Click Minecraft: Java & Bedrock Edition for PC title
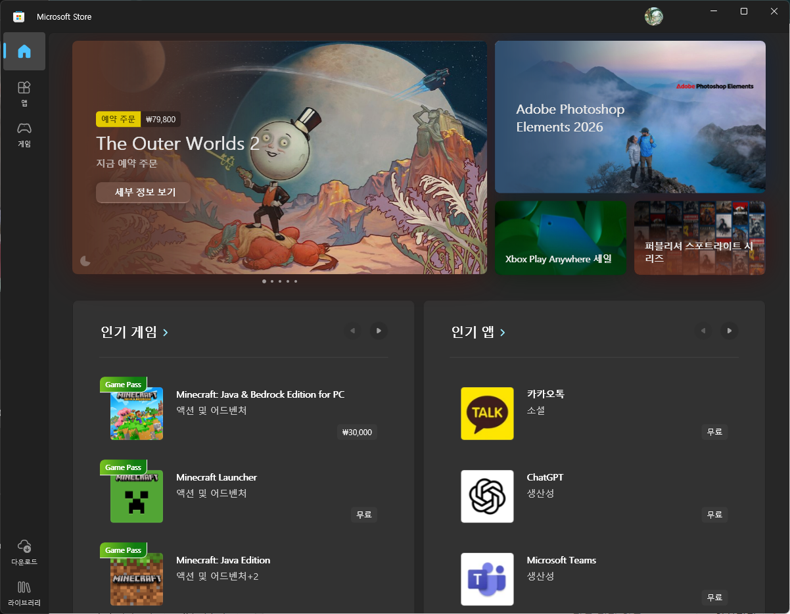The width and height of the screenshot is (790, 614). (260, 394)
